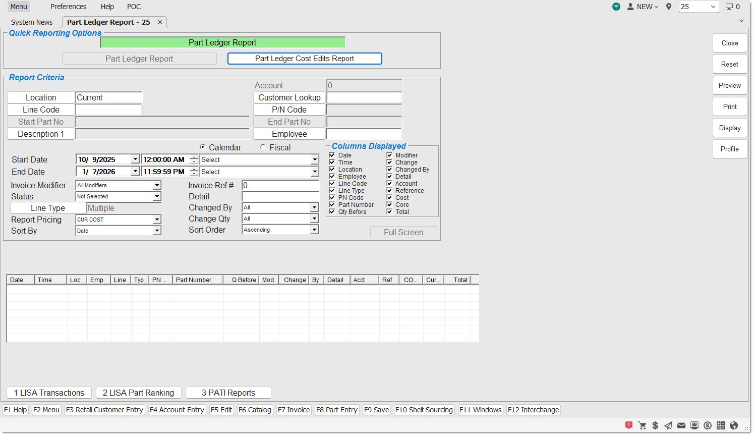The width and height of the screenshot is (753, 435).
Task: Click the Preview button
Action: 729,86
